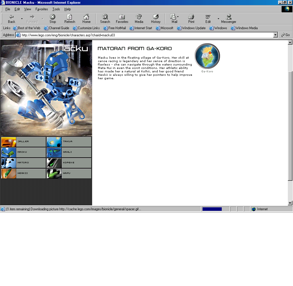Open the Back history dropdown arrow
The height and width of the screenshot is (286, 293).
click(x=22, y=19)
